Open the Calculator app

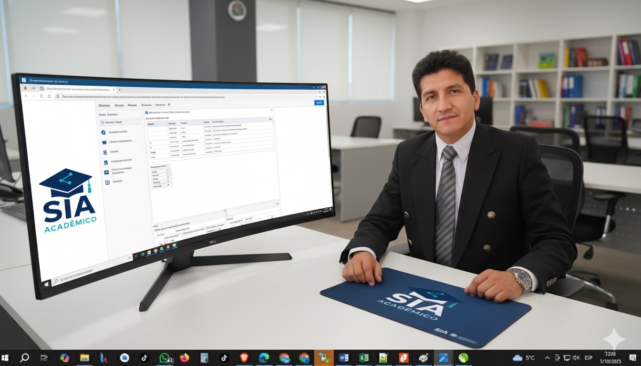[x=204, y=357]
